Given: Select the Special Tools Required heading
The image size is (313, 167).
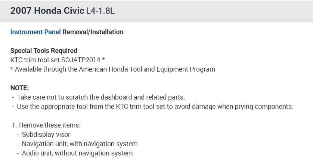Looking at the screenshot, I should tap(44, 51).
